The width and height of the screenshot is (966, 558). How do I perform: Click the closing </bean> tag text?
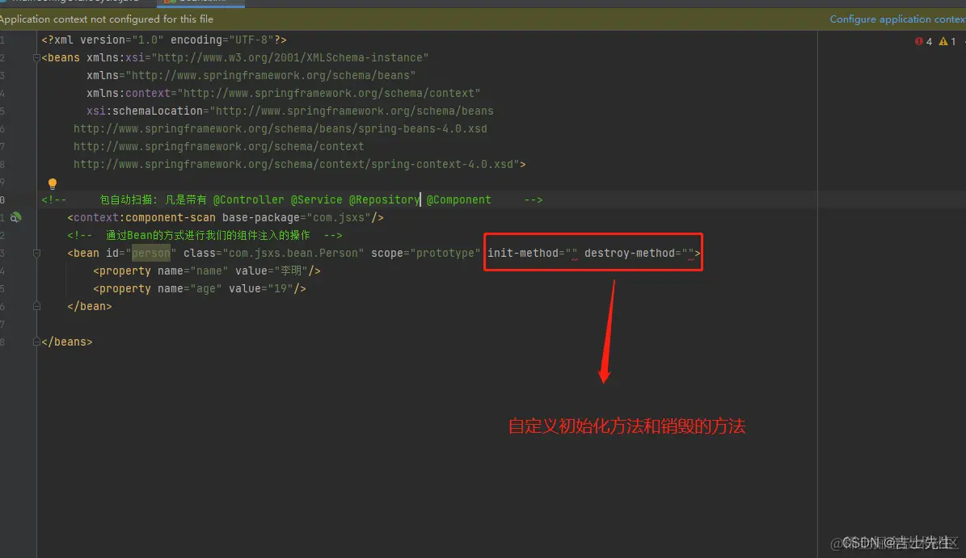click(x=90, y=306)
